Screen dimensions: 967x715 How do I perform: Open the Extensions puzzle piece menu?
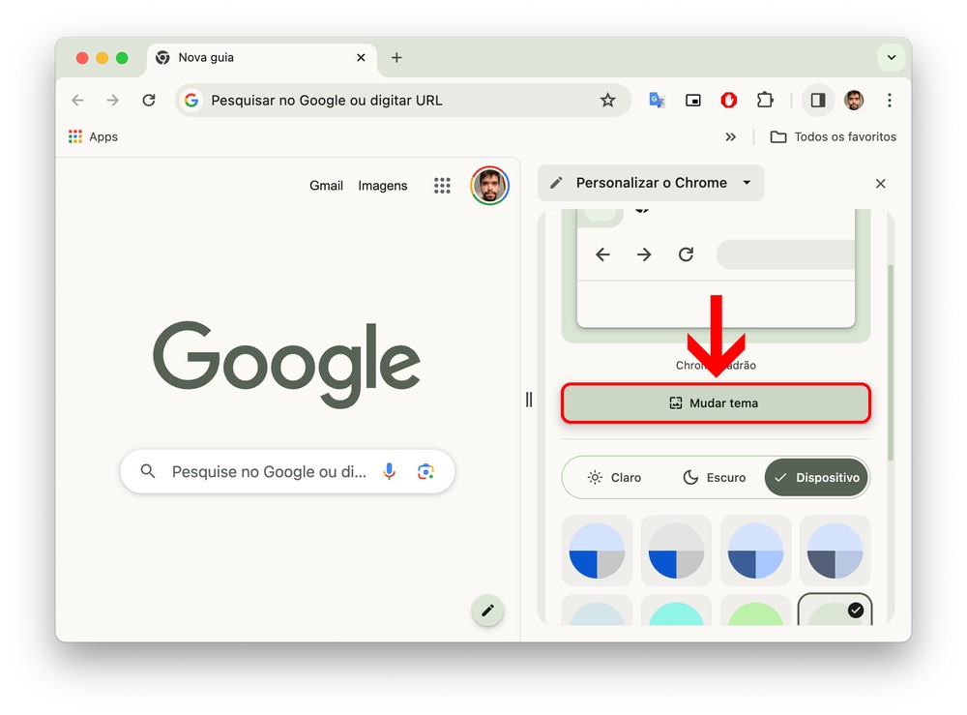coord(765,101)
